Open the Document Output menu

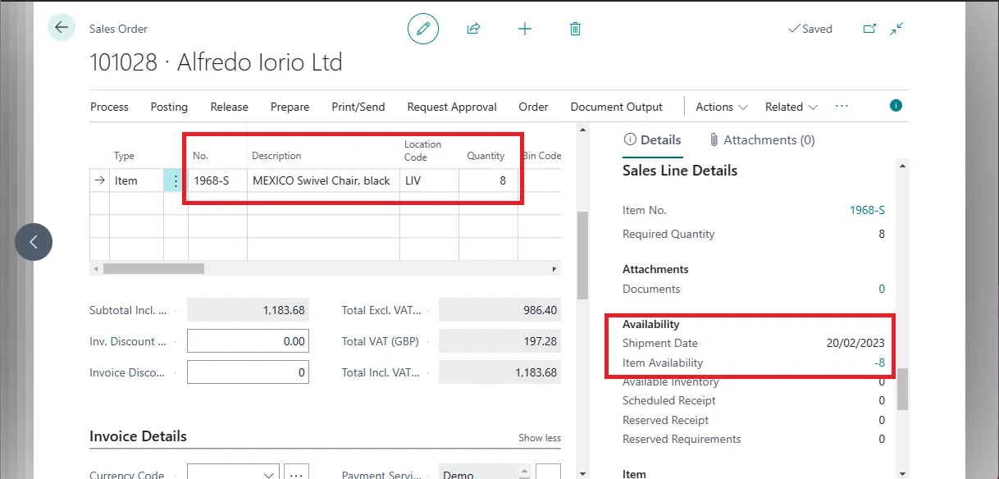point(616,107)
